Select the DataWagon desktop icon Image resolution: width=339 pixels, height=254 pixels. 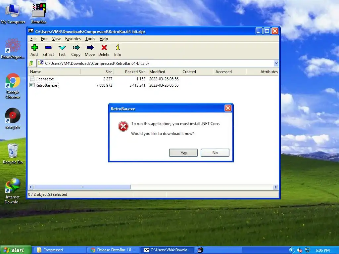click(x=13, y=49)
